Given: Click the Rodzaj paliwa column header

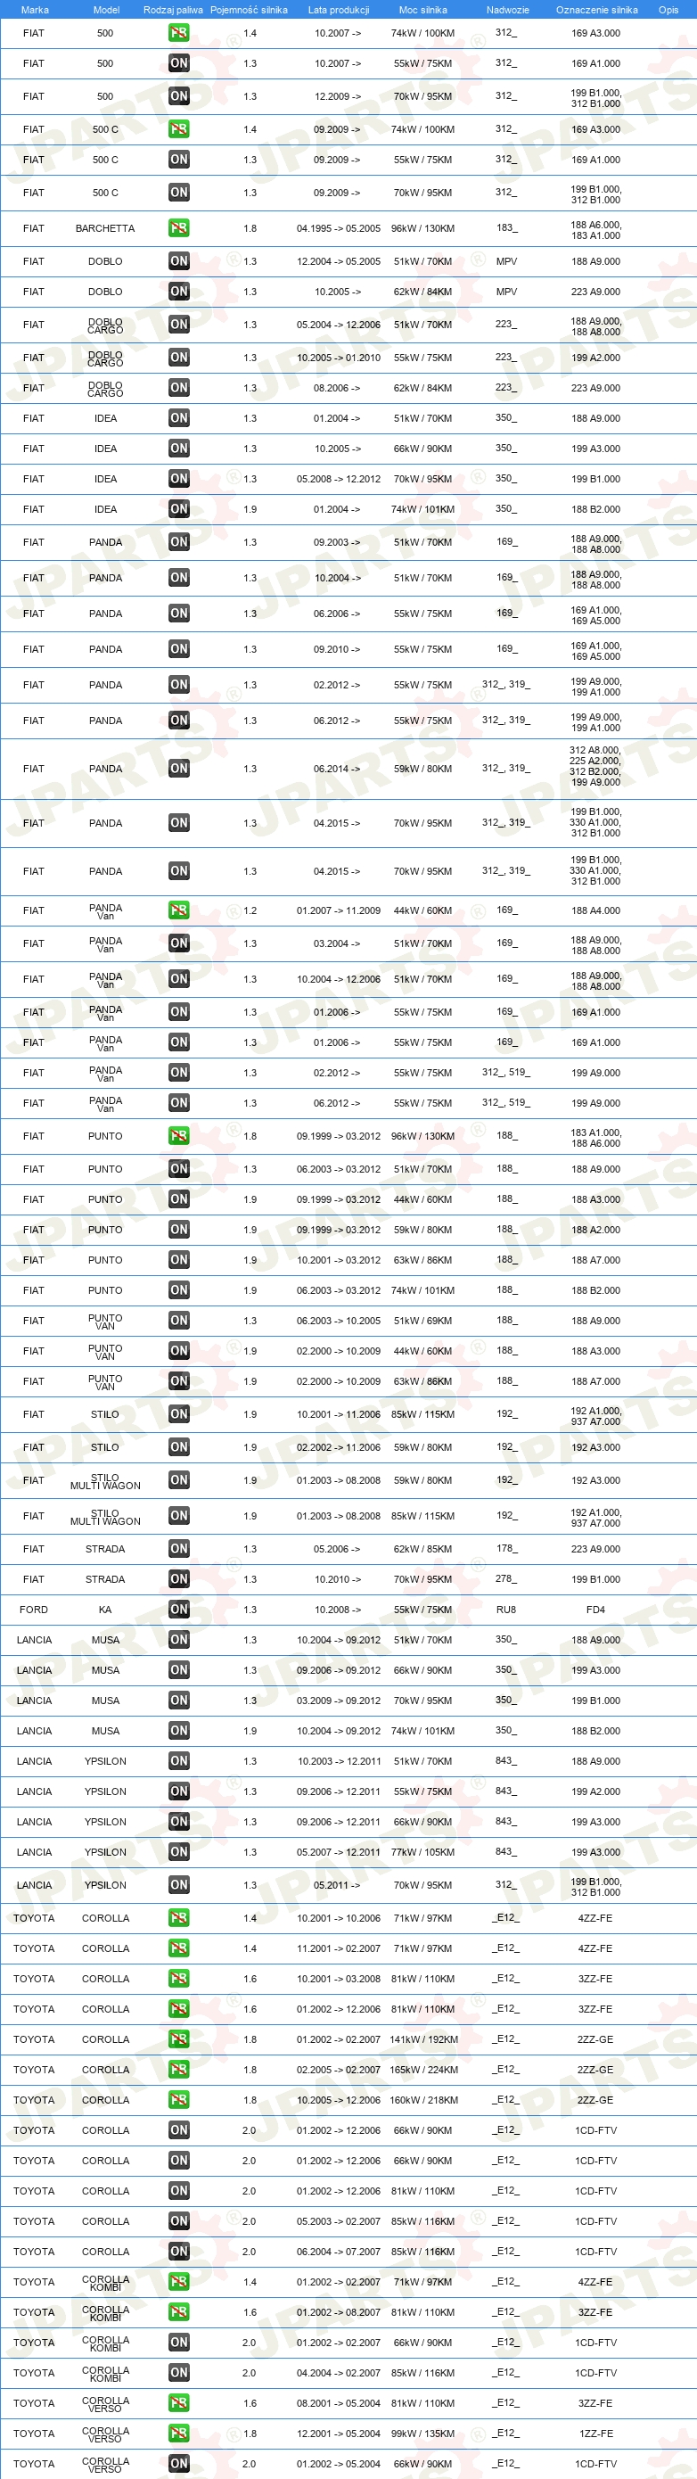Looking at the screenshot, I should (173, 10).
